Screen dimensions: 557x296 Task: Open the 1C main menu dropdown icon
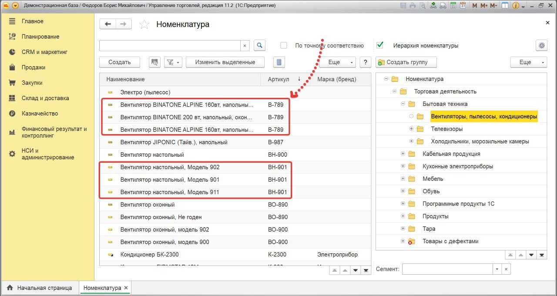[x=16, y=6]
